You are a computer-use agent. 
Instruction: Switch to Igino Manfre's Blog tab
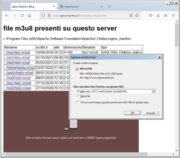34,6
